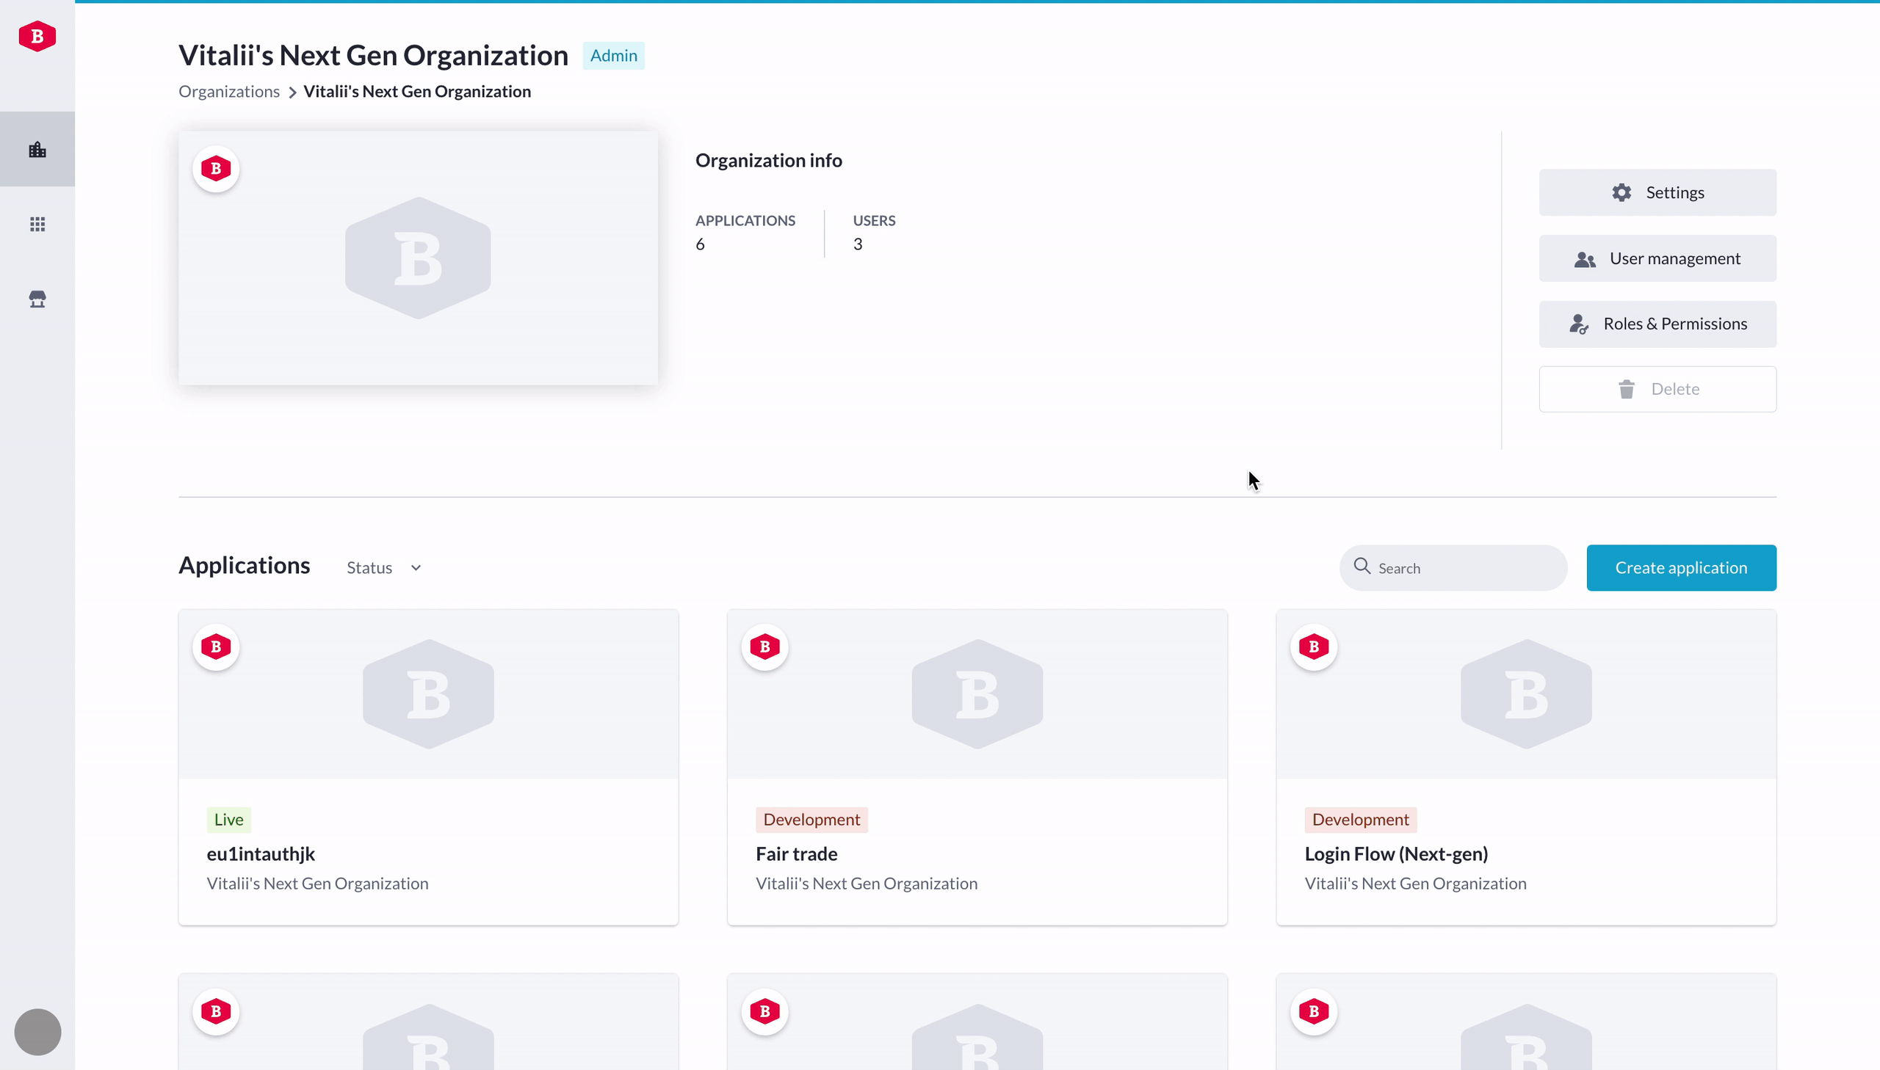Click the red B badge on Login Flow card
This screenshot has width=1880, height=1070.
(x=1314, y=647)
